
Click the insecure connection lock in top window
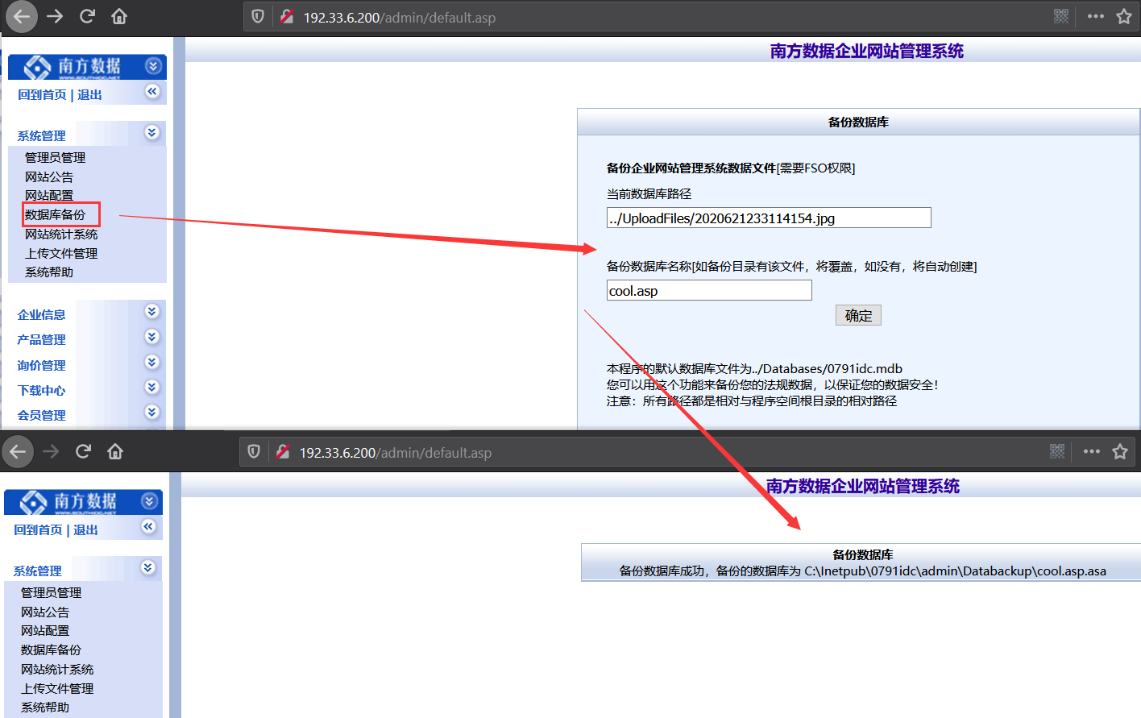click(x=286, y=16)
